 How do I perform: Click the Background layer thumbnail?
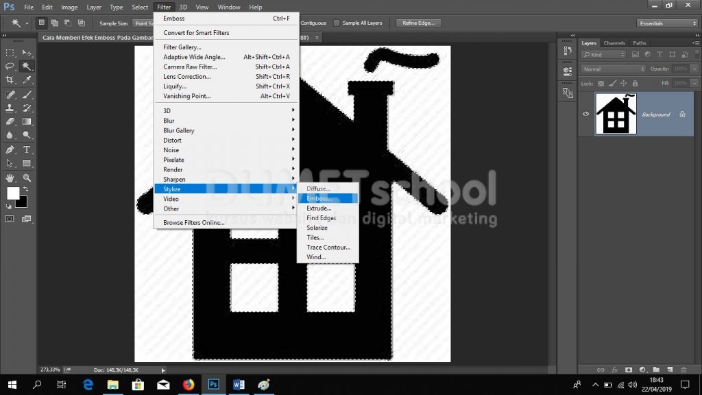[x=616, y=114]
